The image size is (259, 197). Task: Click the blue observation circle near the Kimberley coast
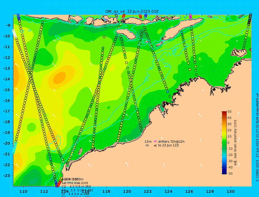(x=168, y=91)
